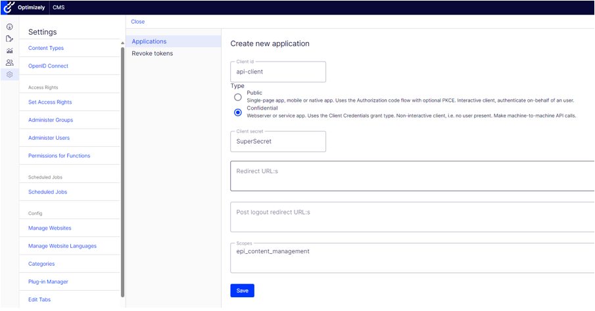Click the Optimizely logo icon
595x311 pixels.
tap(9, 7)
